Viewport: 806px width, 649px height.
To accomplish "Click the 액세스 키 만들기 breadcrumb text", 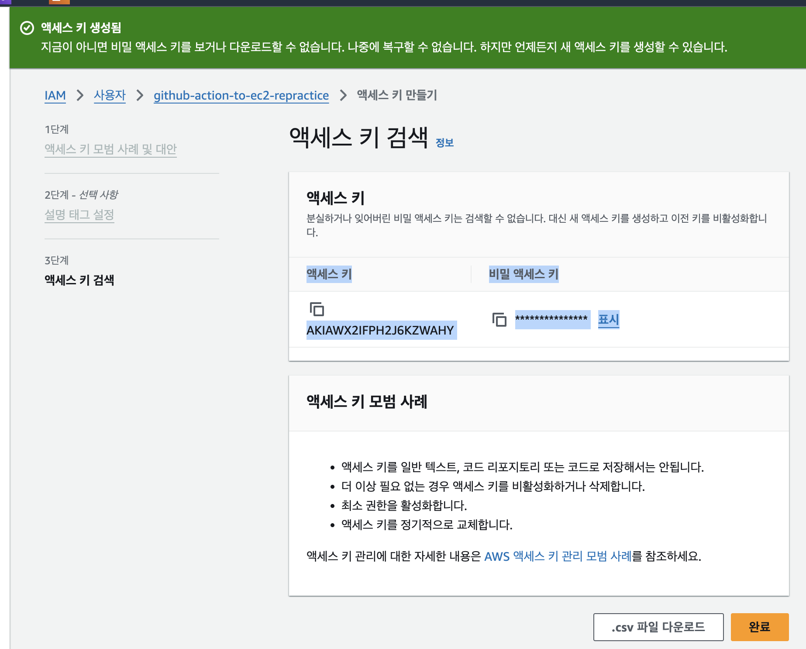I will pos(397,95).
